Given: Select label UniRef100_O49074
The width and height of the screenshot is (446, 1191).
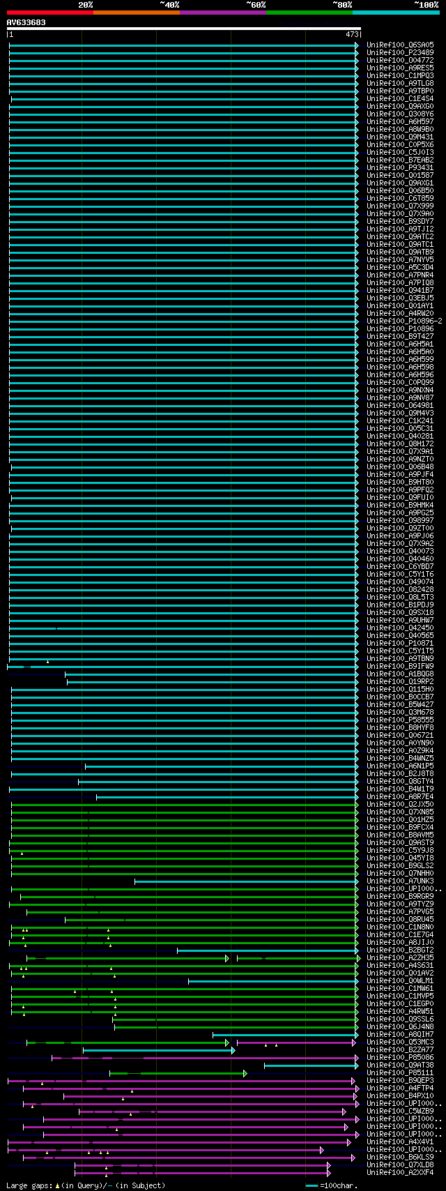Looking at the screenshot, I should 400,582.
